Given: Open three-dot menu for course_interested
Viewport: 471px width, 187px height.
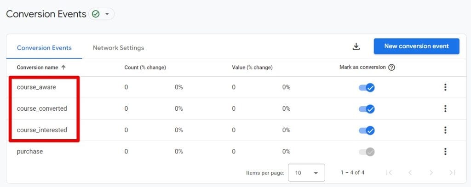Looking at the screenshot, I should click(x=445, y=130).
